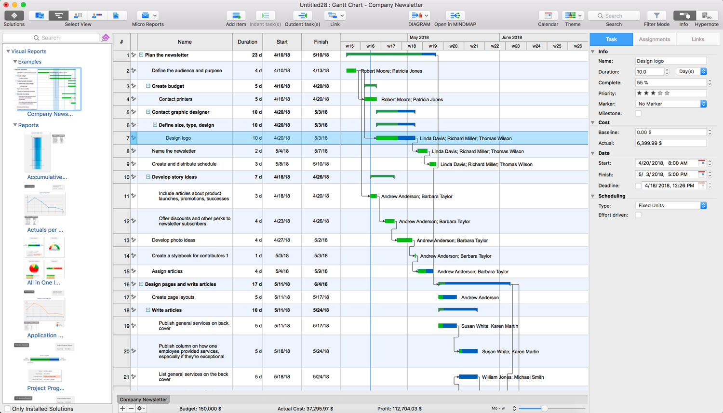Click the Solutions toolbar icon
The height and width of the screenshot is (413, 723).
pyautogui.click(x=14, y=16)
